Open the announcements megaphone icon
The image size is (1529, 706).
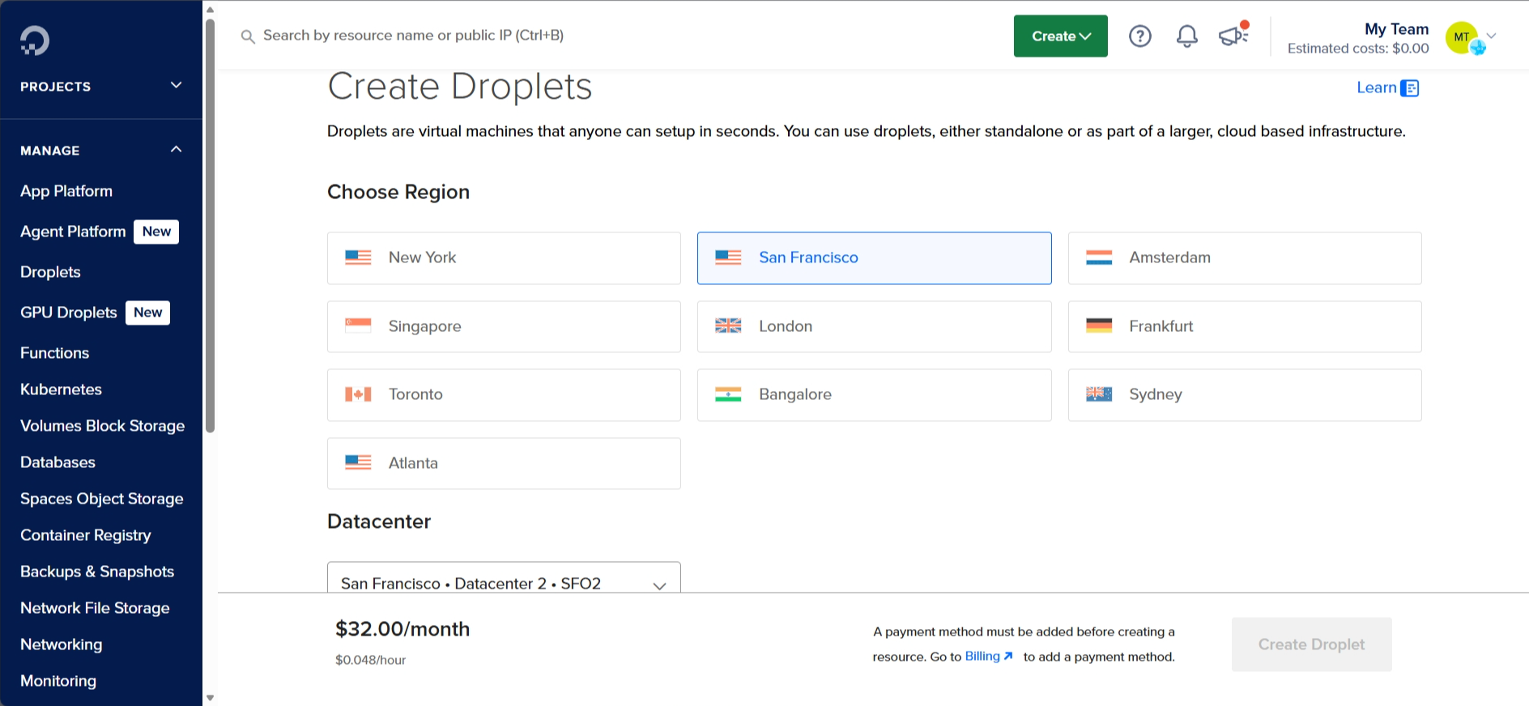click(x=1233, y=35)
